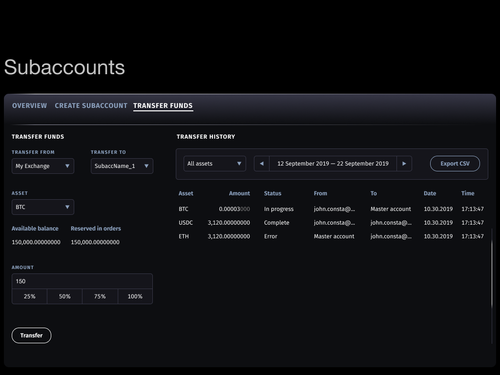500x375 pixels.
Task: Open the Transfer From dropdown
Action: tap(43, 166)
